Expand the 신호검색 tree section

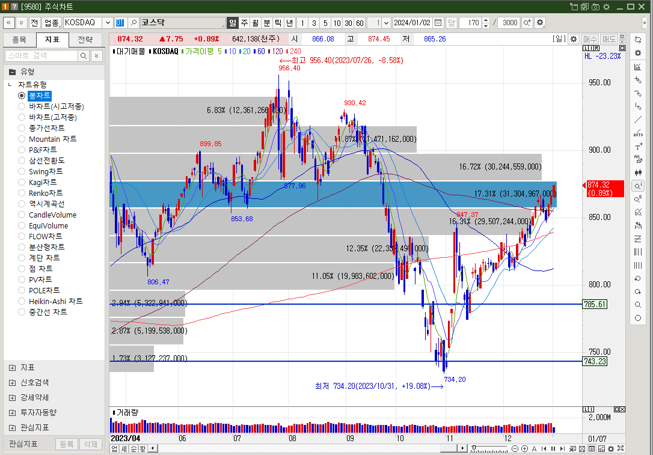coord(13,383)
